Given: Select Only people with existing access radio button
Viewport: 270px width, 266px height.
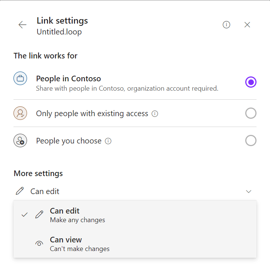Looking at the screenshot, I should (x=251, y=113).
